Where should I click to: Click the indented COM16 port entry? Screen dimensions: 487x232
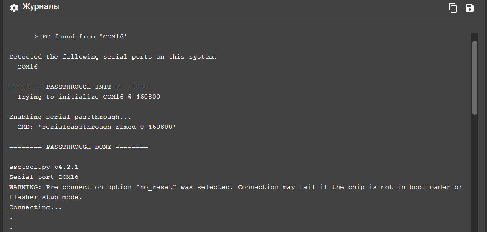pyautogui.click(x=28, y=67)
